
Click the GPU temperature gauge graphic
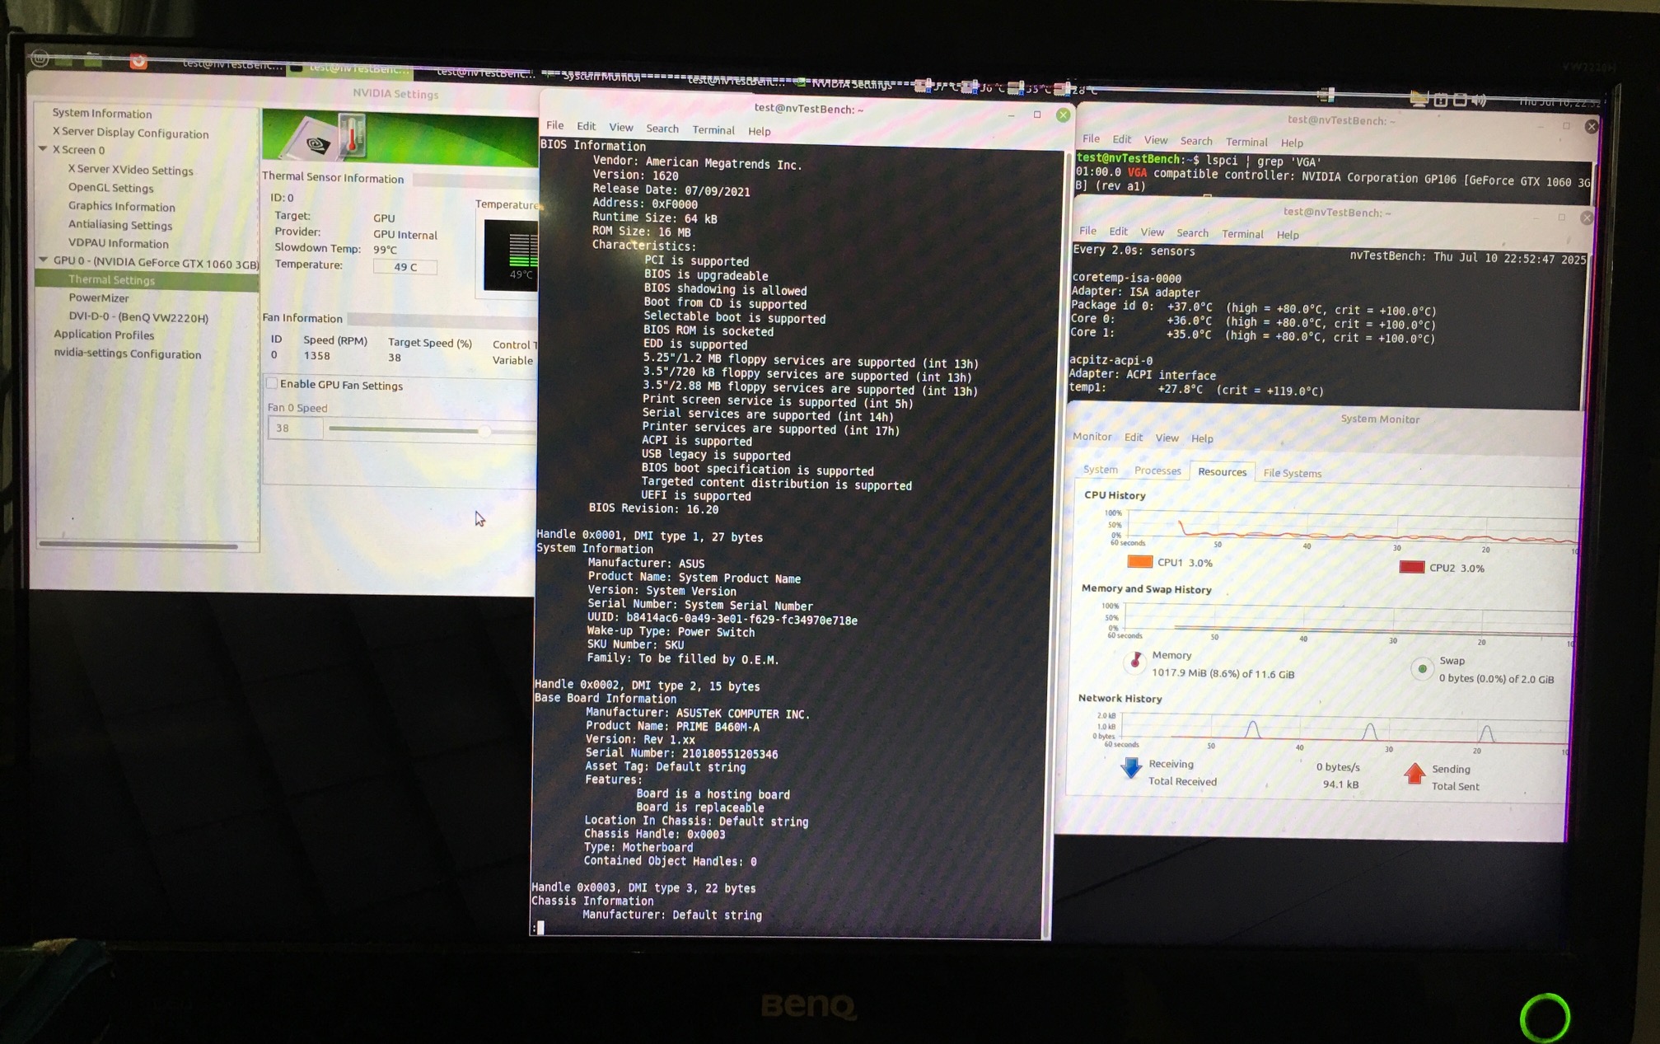click(x=511, y=254)
